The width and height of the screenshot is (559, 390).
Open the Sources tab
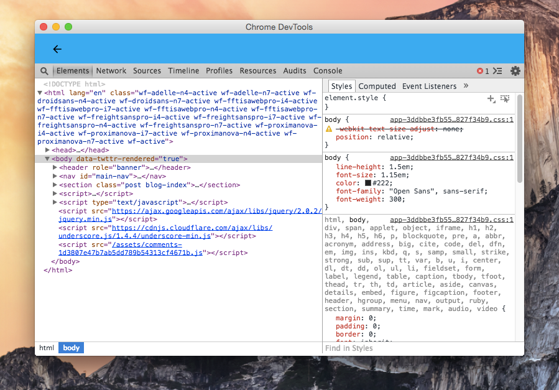(x=147, y=70)
